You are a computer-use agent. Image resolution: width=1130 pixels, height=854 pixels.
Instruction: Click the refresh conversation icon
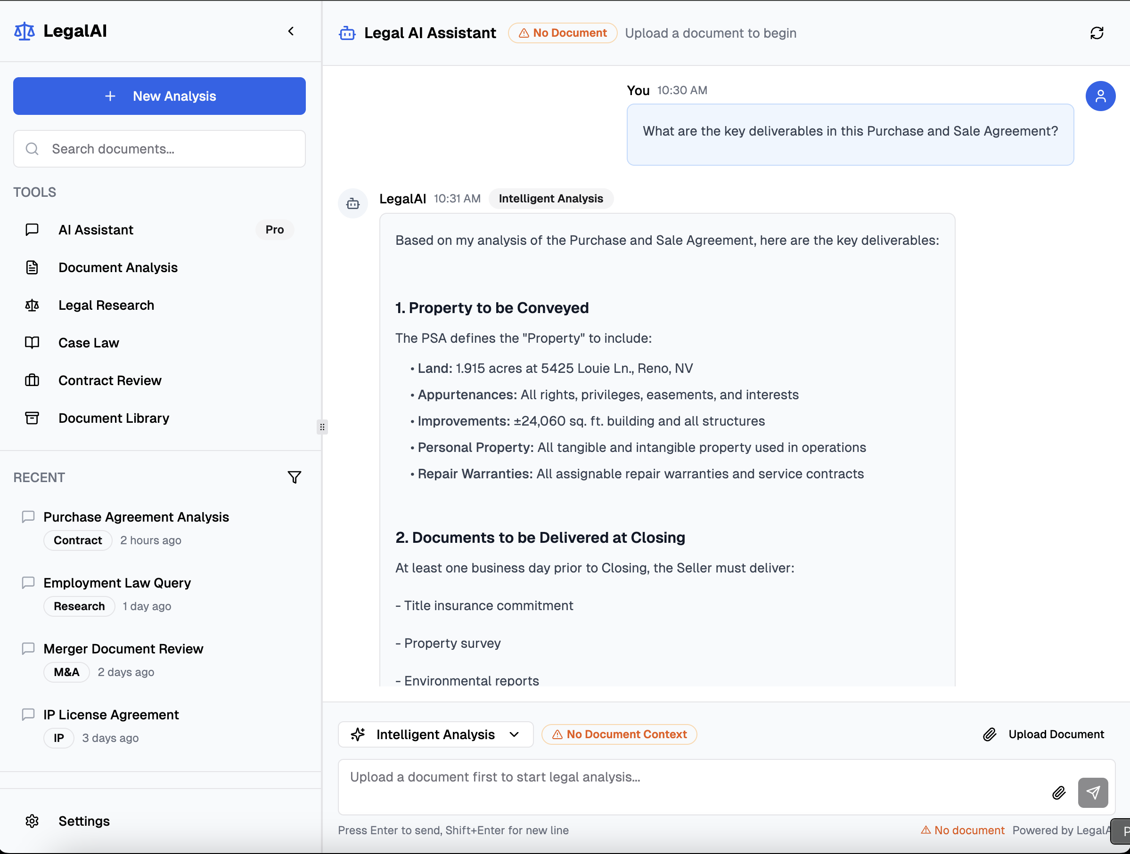1097,32
